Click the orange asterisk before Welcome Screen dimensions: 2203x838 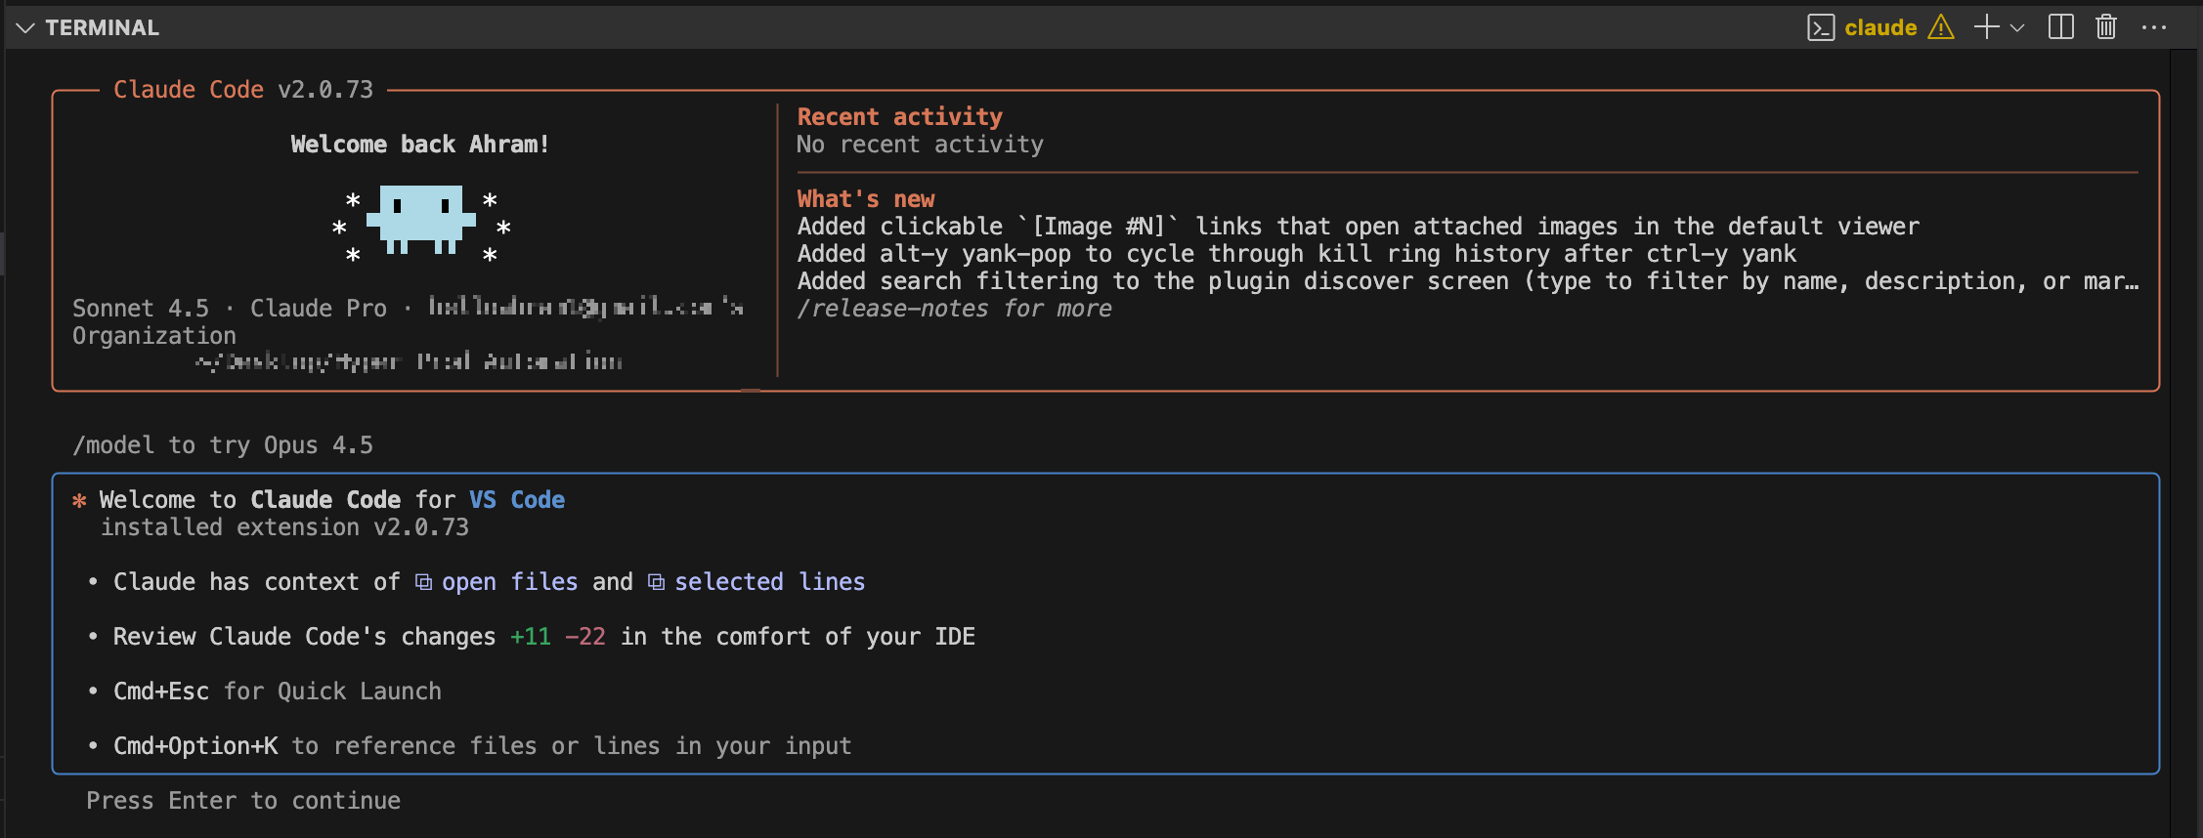click(79, 500)
